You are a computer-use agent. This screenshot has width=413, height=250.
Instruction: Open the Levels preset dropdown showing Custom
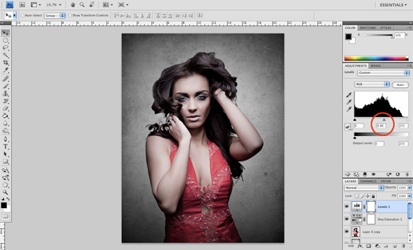(x=383, y=73)
